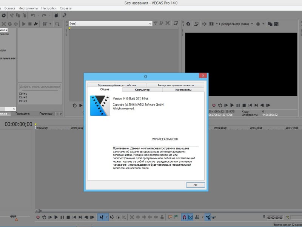Open the Мультимедийные устройства tab

pos(117,85)
